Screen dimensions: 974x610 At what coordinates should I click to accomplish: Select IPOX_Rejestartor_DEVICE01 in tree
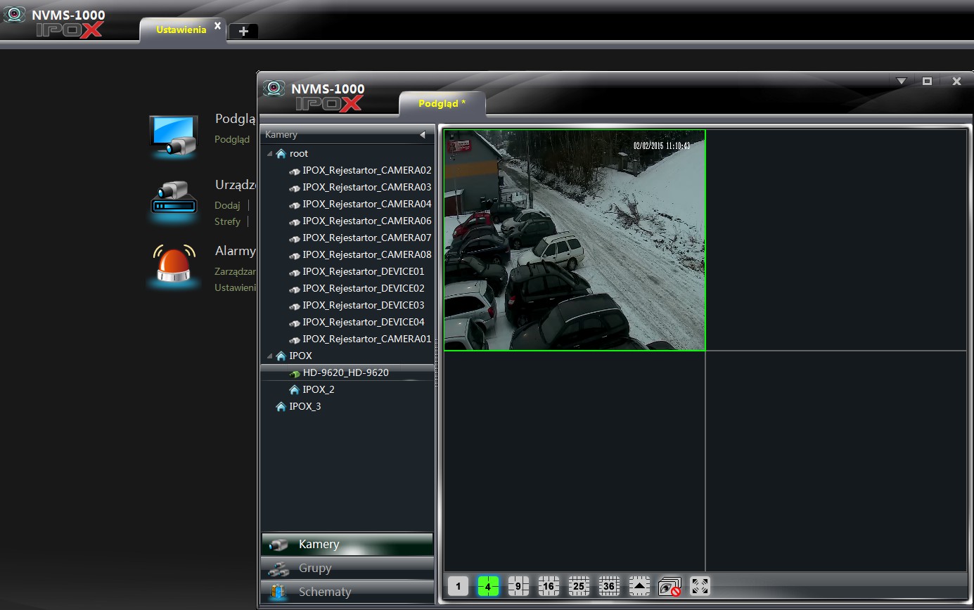click(x=363, y=271)
